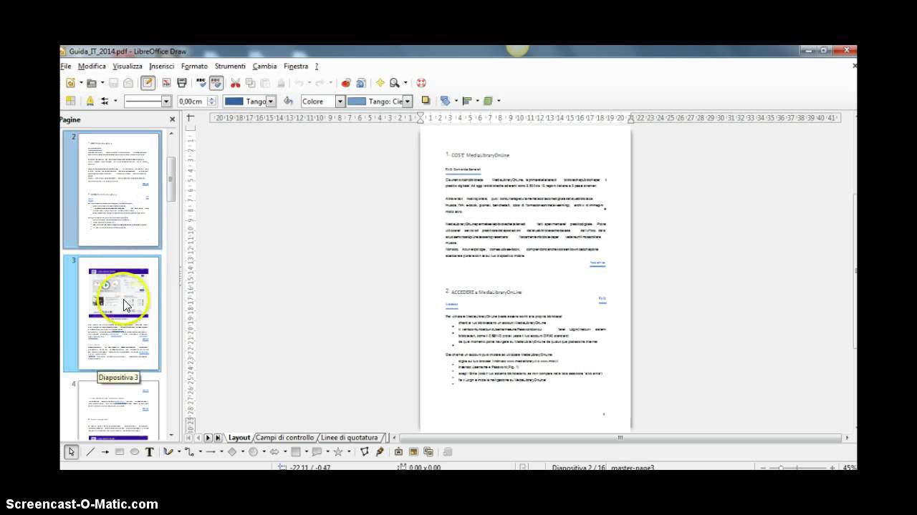Click the Open folder icon

click(x=91, y=83)
